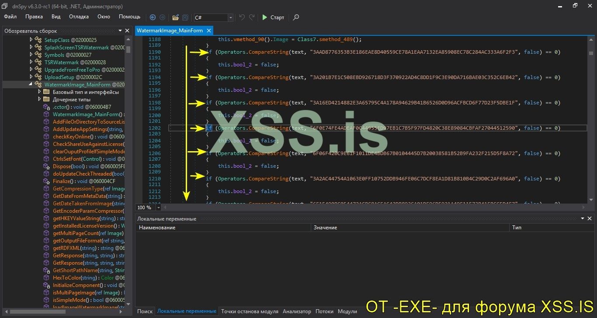Click the Save All disk icon
Viewport: 597px width, 318px height.
[x=185, y=17]
